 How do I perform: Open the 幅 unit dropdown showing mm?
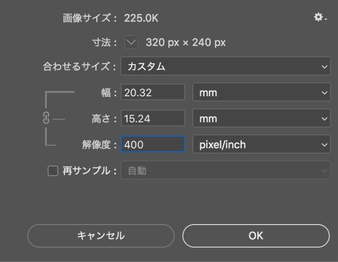tap(261, 92)
